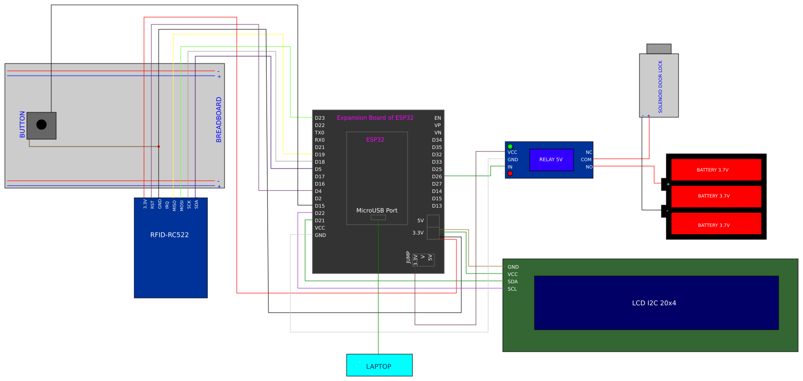The width and height of the screenshot is (803, 381).
Task: Click the LAPTOP box
Action: tap(379, 365)
